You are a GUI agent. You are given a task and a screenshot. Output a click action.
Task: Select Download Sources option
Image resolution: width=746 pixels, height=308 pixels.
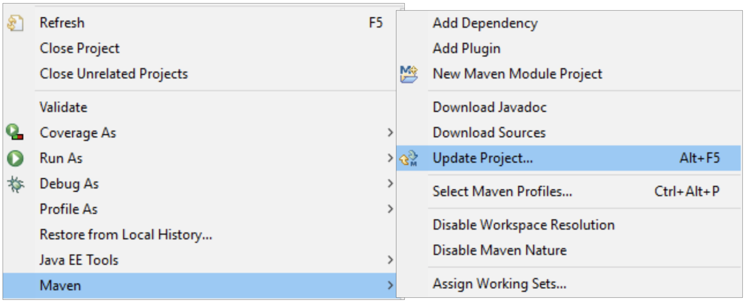(x=489, y=133)
